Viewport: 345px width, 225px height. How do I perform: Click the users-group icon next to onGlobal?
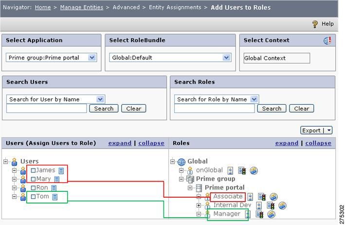coord(254,170)
